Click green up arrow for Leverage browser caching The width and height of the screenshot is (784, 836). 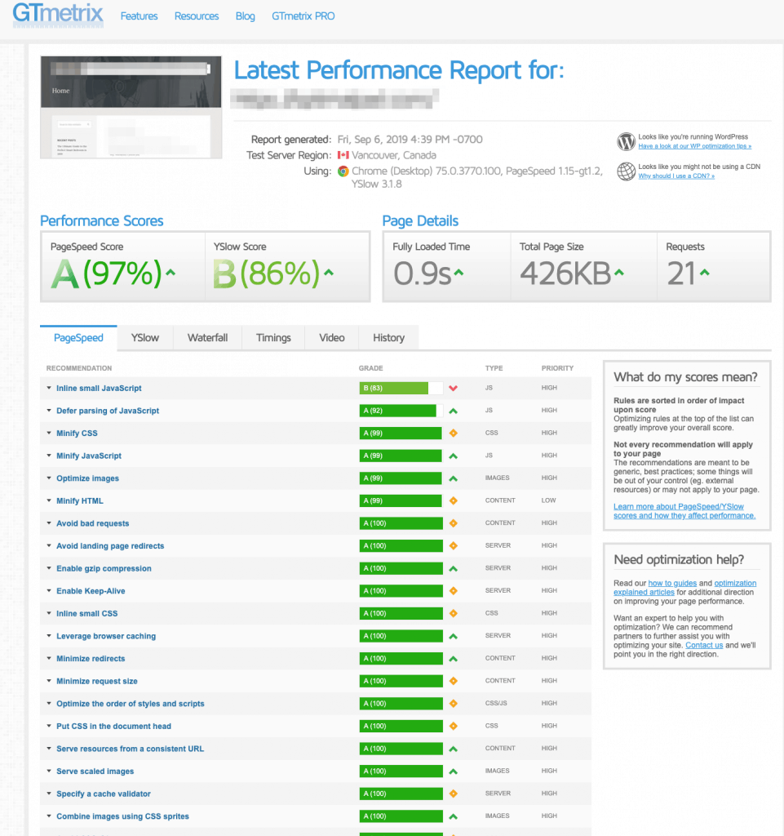pyautogui.click(x=454, y=636)
